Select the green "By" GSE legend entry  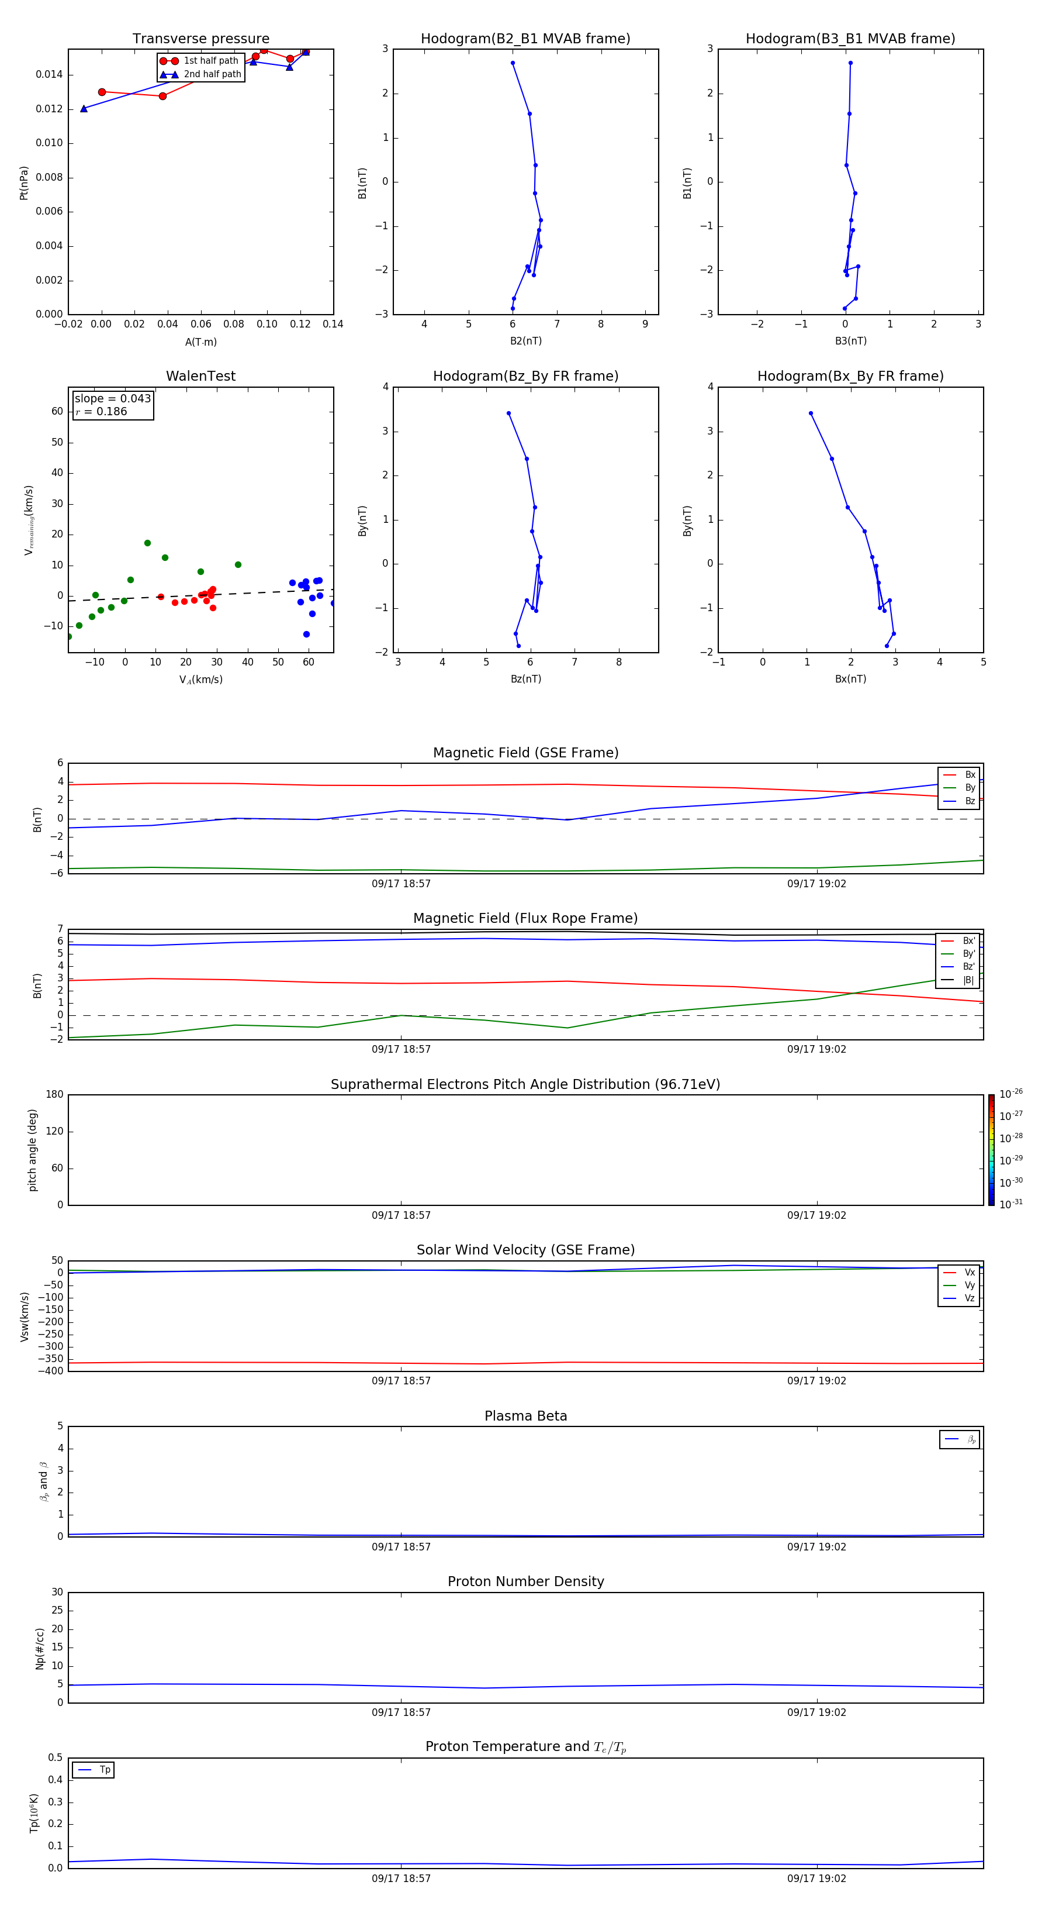tap(959, 787)
